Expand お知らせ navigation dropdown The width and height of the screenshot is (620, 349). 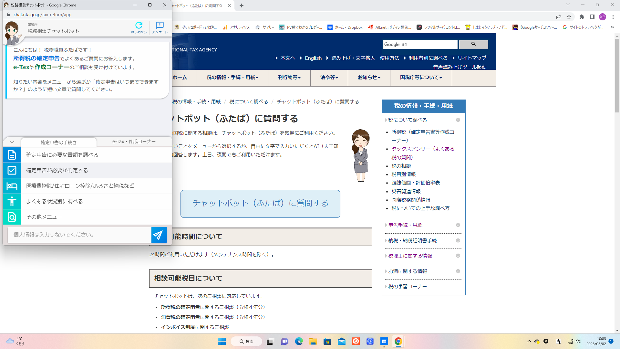pos(369,78)
